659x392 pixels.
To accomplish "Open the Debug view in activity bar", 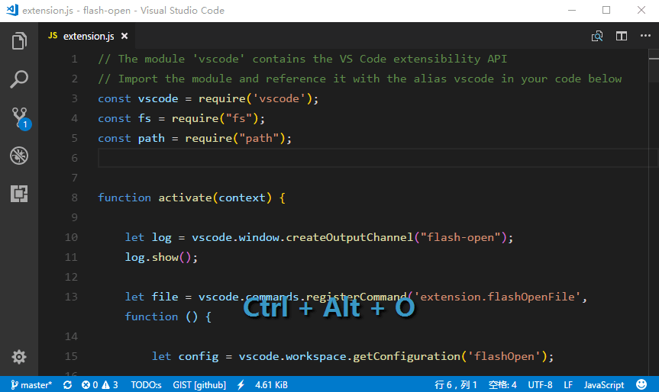I will [19, 156].
